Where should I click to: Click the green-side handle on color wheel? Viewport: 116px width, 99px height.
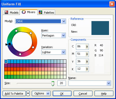tap(16, 31)
